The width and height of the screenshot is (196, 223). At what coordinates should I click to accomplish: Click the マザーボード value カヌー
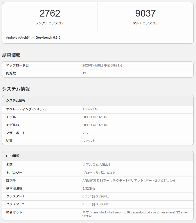point(87,133)
